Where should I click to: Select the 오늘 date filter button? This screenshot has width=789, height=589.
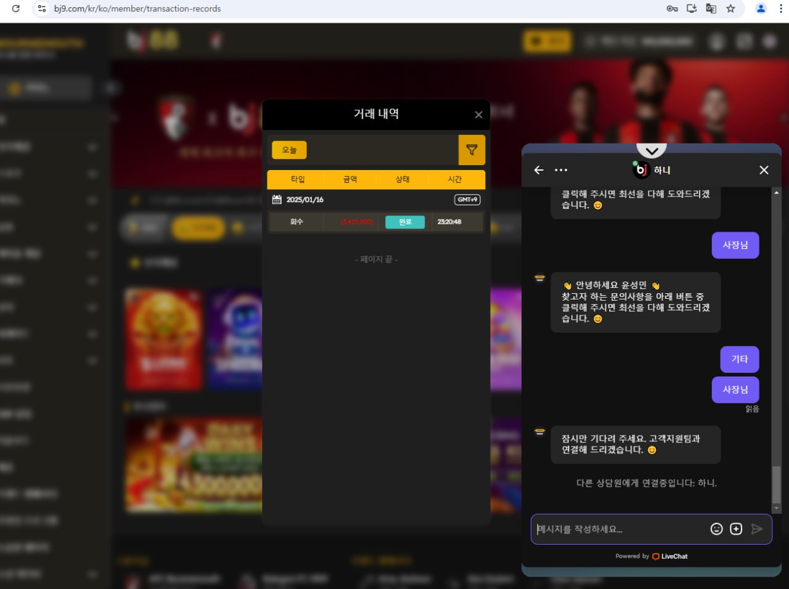[289, 150]
